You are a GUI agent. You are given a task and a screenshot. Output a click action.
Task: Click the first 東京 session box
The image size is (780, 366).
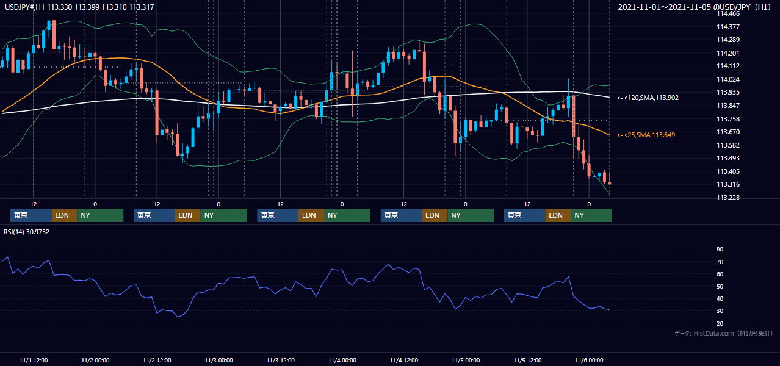point(31,215)
